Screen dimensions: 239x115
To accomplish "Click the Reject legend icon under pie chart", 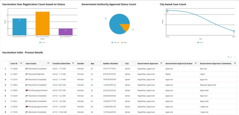I will pyautogui.click(x=122, y=42).
